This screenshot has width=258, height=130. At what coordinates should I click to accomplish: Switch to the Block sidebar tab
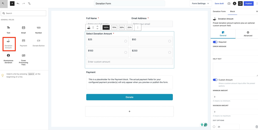(233, 12)
